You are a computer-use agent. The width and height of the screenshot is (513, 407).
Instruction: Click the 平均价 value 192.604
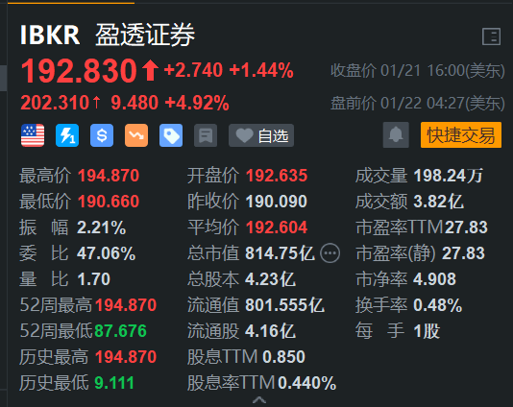click(x=277, y=227)
